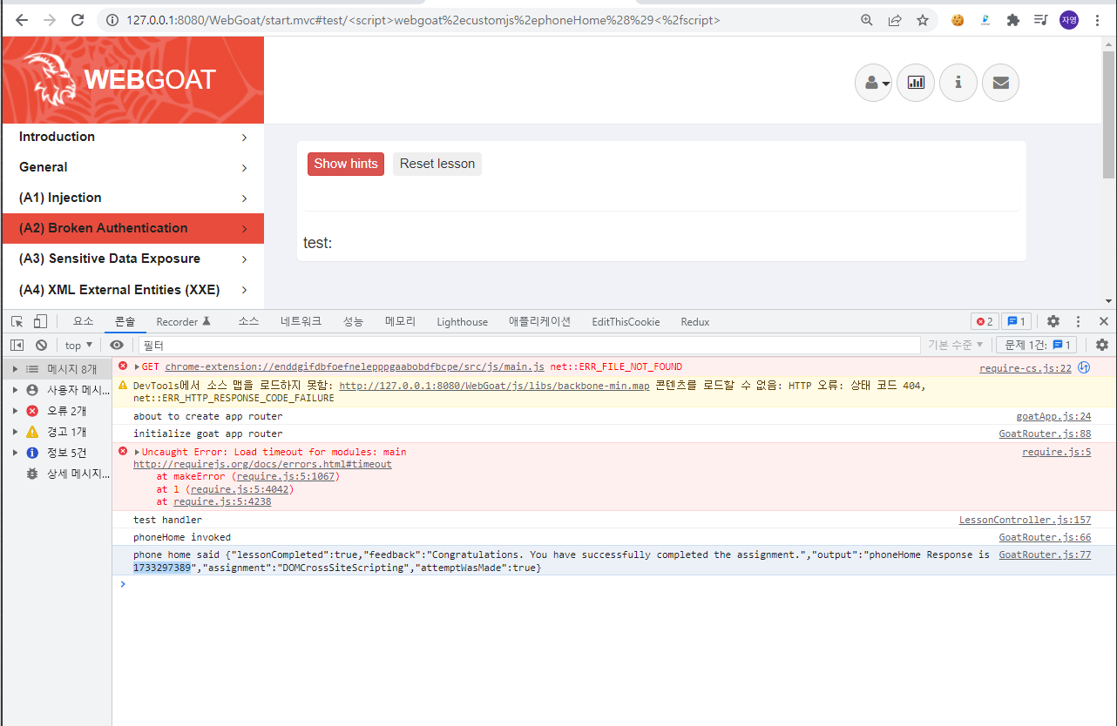
Task: Select the 상세 메시지 sidebar item
Action: 56,474
